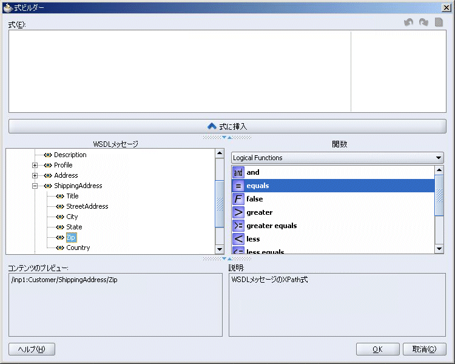Click the false function F icon
Screen dimensions: 455x364
tap(238, 199)
